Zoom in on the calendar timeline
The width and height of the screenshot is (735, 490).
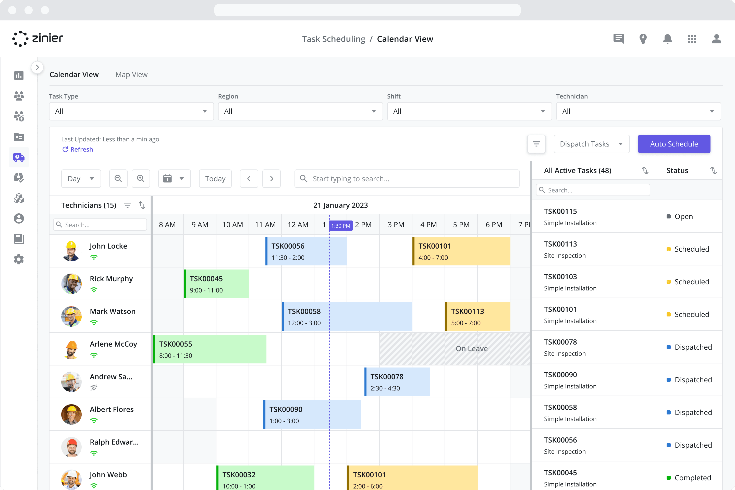[x=141, y=178]
